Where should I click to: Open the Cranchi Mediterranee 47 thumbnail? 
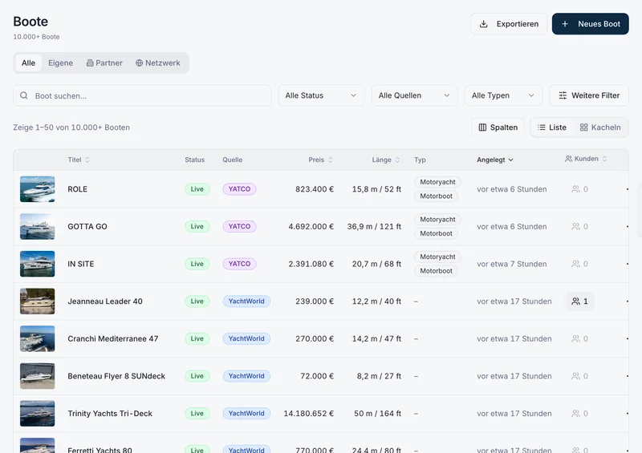point(37,339)
